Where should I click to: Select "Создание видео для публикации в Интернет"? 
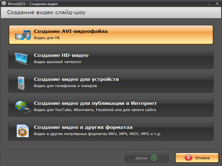click(x=95, y=103)
